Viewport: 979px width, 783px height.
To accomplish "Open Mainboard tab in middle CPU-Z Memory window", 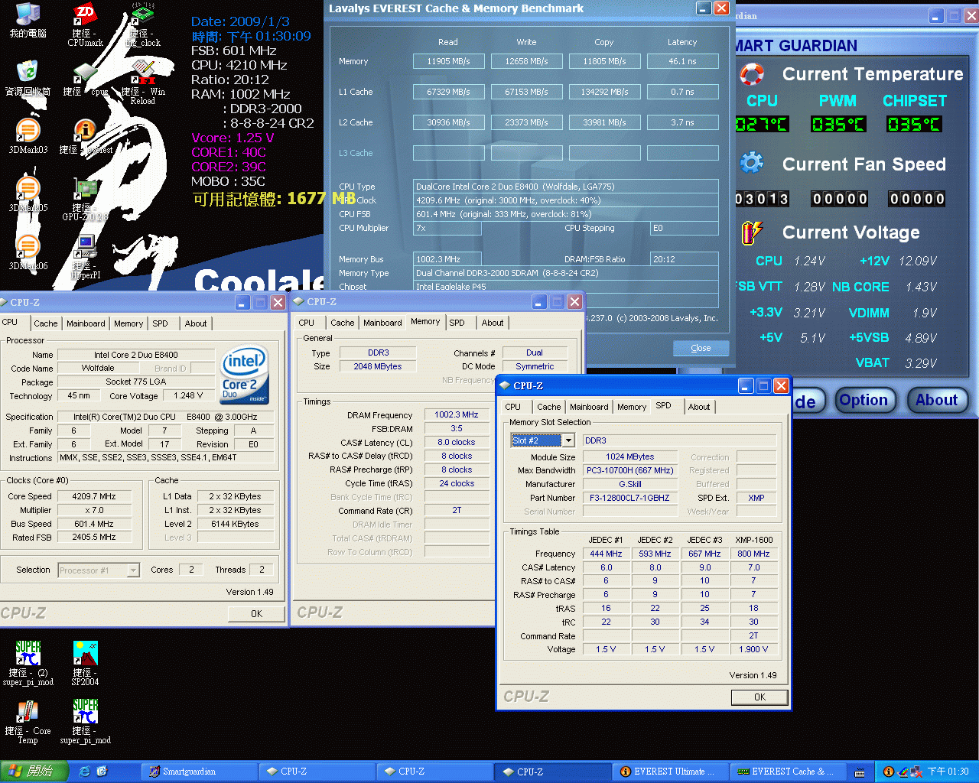I will pyautogui.click(x=382, y=323).
